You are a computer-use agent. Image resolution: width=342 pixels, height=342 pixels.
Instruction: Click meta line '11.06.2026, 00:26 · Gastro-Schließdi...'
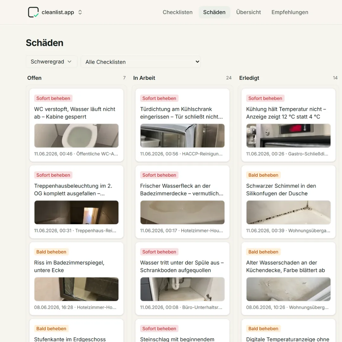pos(287,154)
